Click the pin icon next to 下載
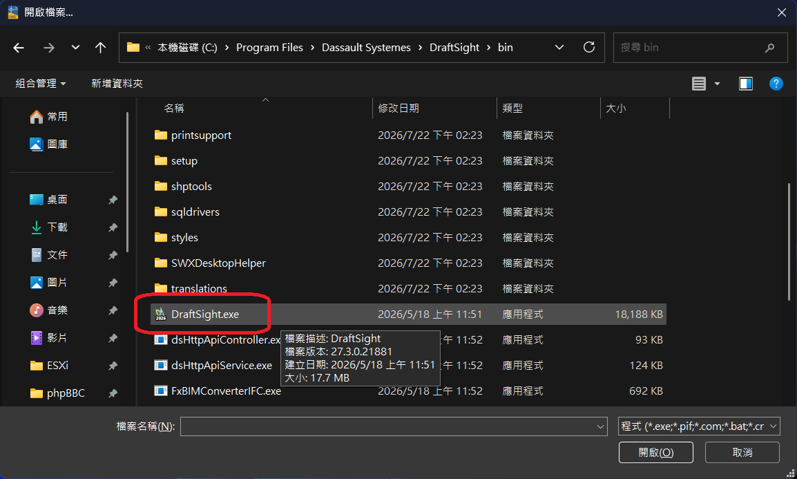This screenshot has height=479, width=797. (113, 227)
